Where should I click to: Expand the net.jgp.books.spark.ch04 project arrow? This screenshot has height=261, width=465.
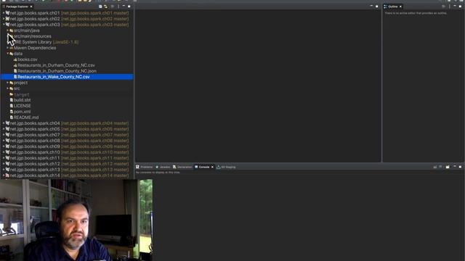click(x=4, y=123)
